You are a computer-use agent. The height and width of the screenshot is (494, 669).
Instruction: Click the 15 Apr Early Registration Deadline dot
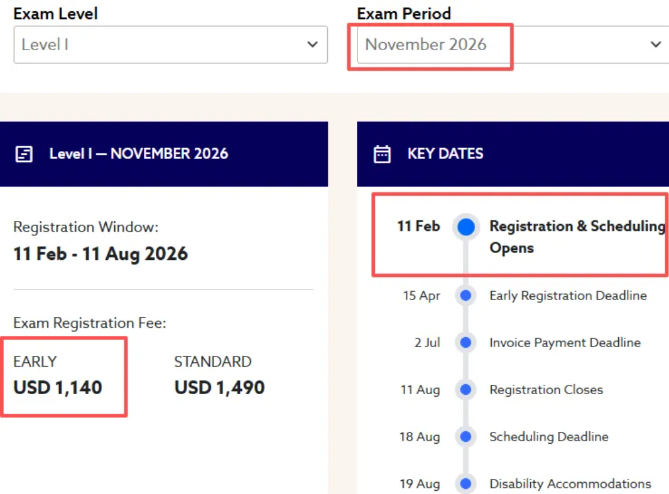465,296
